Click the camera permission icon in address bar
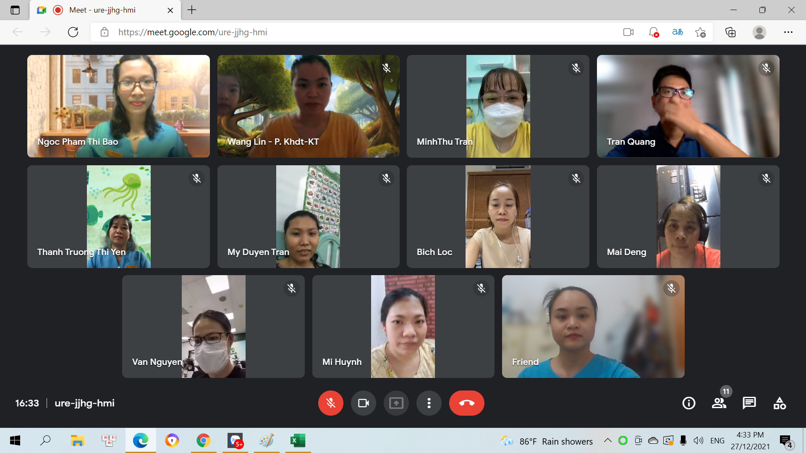The width and height of the screenshot is (806, 453). click(x=628, y=32)
